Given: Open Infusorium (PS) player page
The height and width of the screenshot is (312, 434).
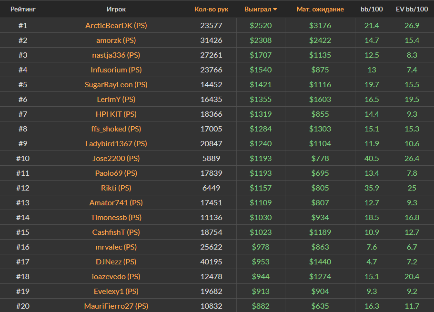Looking at the screenshot, I should coord(116,70).
